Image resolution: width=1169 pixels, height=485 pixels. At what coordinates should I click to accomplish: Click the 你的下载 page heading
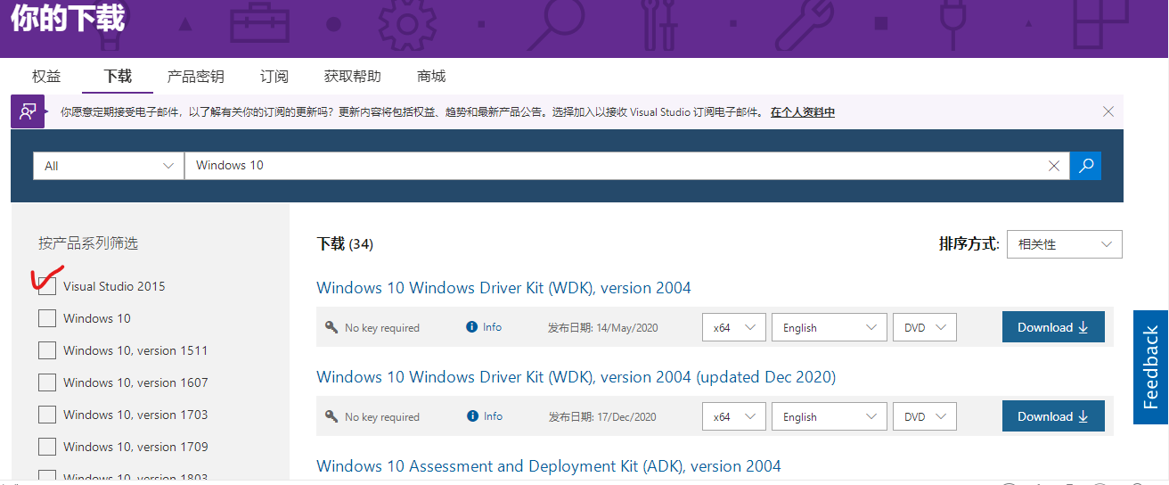(x=68, y=20)
